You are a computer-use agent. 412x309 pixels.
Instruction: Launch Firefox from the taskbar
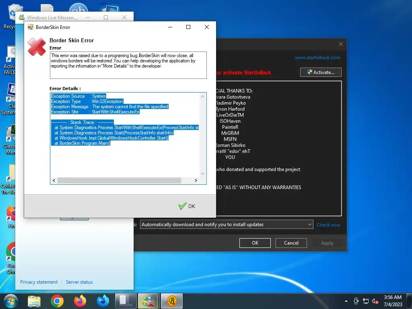[80, 301]
